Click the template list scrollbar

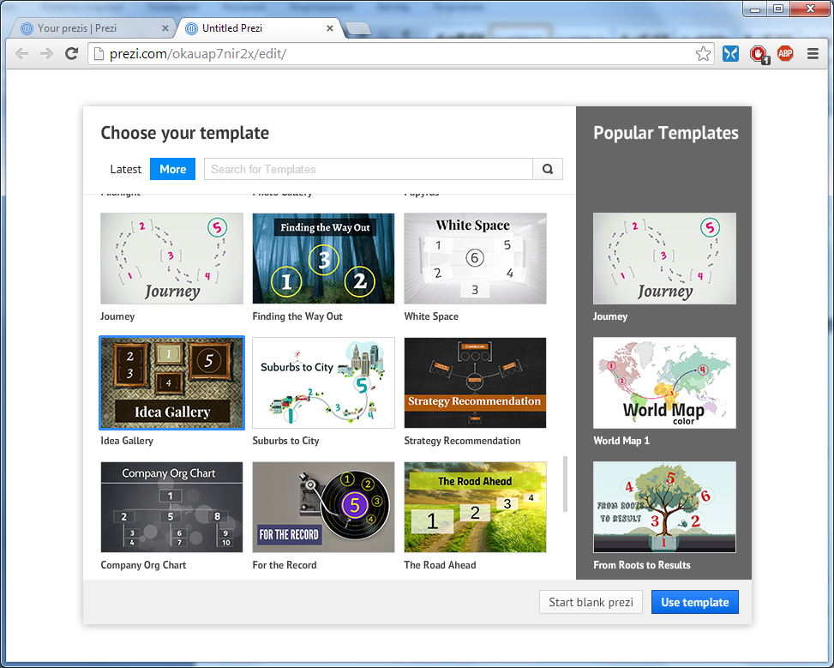click(566, 484)
